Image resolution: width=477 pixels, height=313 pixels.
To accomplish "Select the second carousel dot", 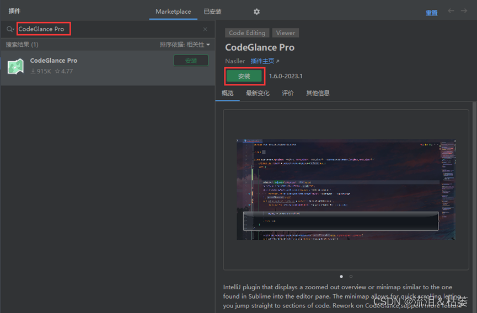I will pos(351,276).
